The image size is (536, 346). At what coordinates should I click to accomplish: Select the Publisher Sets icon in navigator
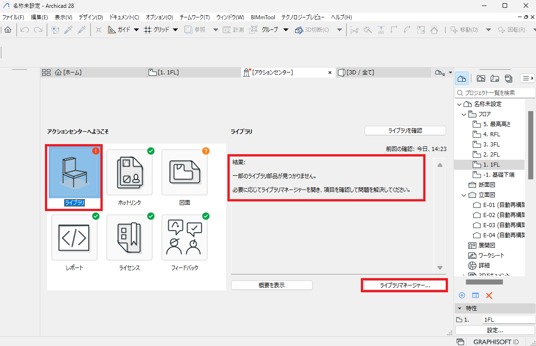click(508, 78)
